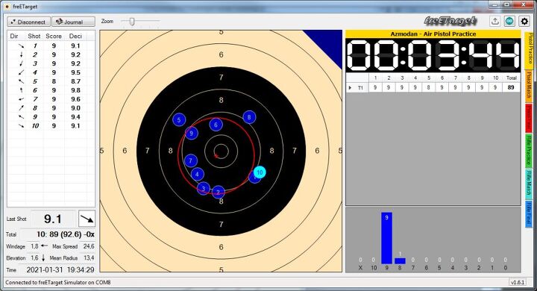This screenshot has height=291, width=537.
Task: Click the Total cell showing 89
Action: tap(511, 87)
